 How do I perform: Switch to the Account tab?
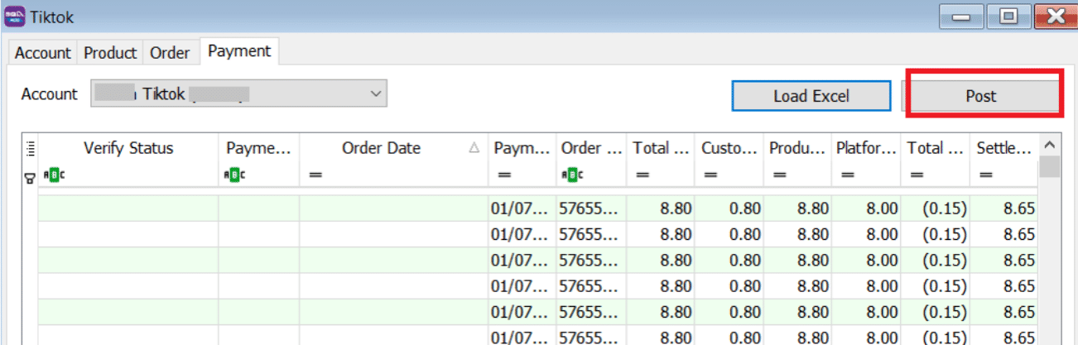[43, 53]
